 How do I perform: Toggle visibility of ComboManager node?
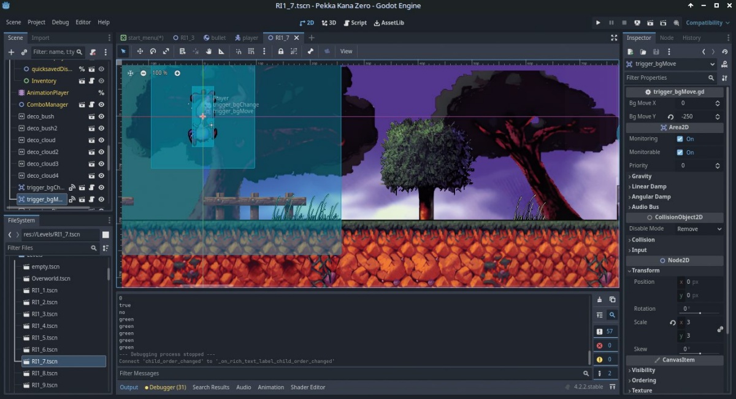(101, 105)
